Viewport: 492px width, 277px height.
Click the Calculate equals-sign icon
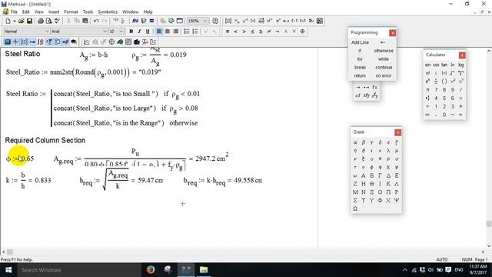click(x=152, y=21)
